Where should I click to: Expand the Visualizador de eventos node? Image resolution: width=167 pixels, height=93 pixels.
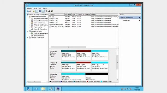30,21
